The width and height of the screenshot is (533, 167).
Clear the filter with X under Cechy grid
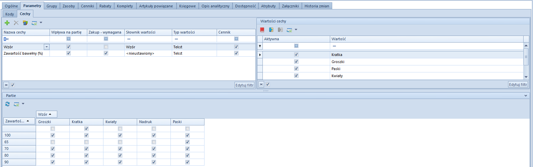tap(6, 85)
